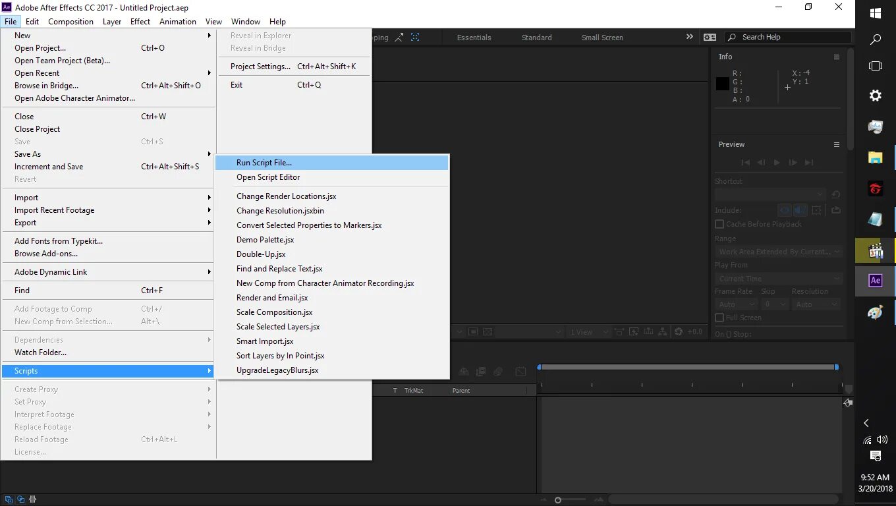Switch to Standard workspace
This screenshot has width=896, height=506.
[x=537, y=38]
